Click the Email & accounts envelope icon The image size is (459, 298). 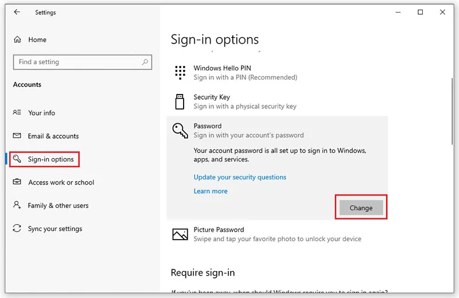point(17,136)
